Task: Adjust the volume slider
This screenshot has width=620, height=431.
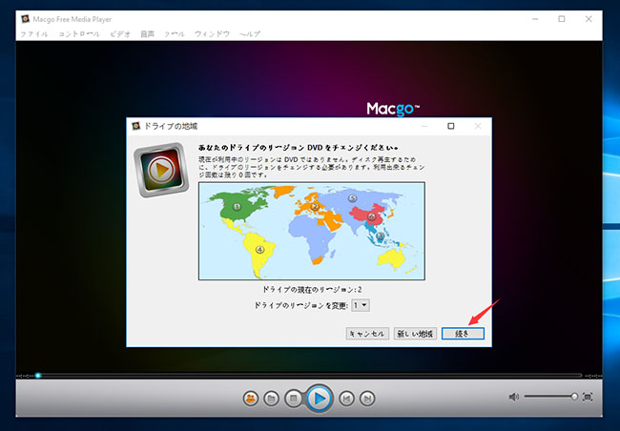Action: 551,397
